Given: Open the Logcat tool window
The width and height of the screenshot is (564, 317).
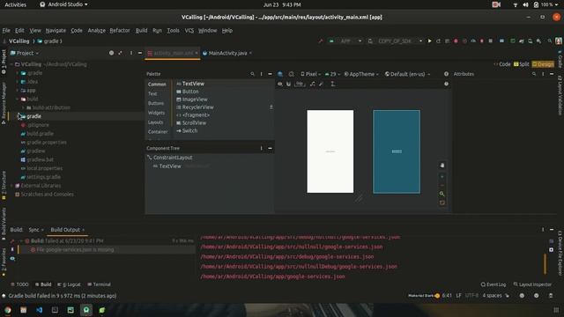Looking at the screenshot, I should [x=69, y=284].
